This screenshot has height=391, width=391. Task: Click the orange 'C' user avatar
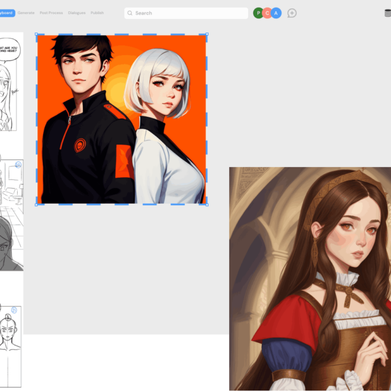click(267, 13)
